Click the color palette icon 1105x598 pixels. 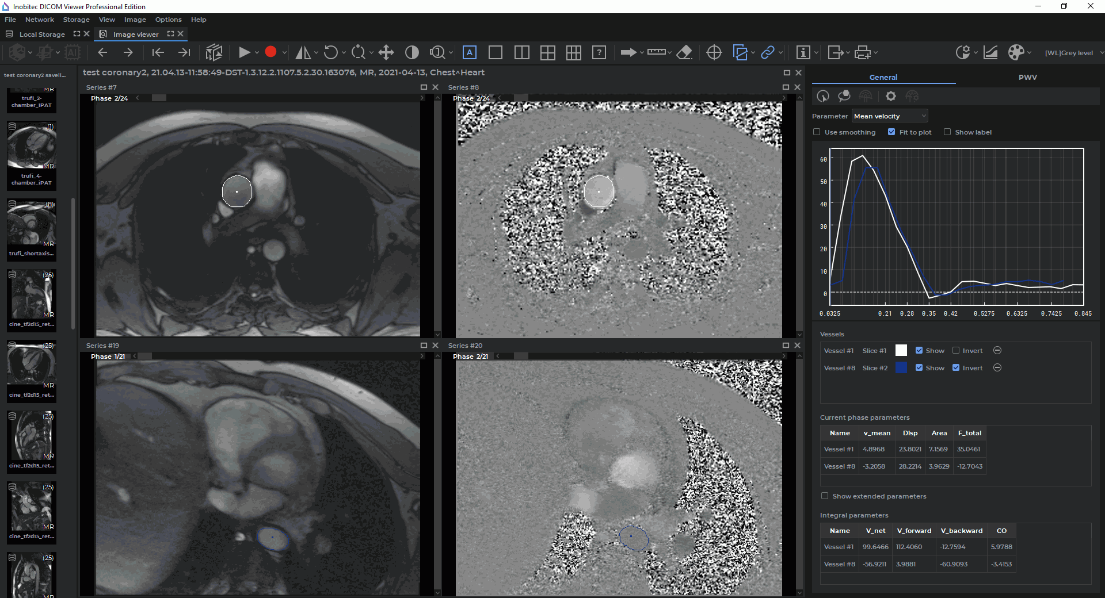pyautogui.click(x=1016, y=52)
